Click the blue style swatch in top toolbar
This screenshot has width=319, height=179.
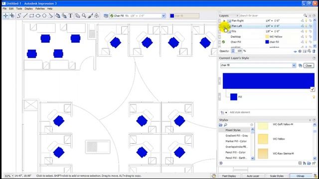tap(172, 15)
